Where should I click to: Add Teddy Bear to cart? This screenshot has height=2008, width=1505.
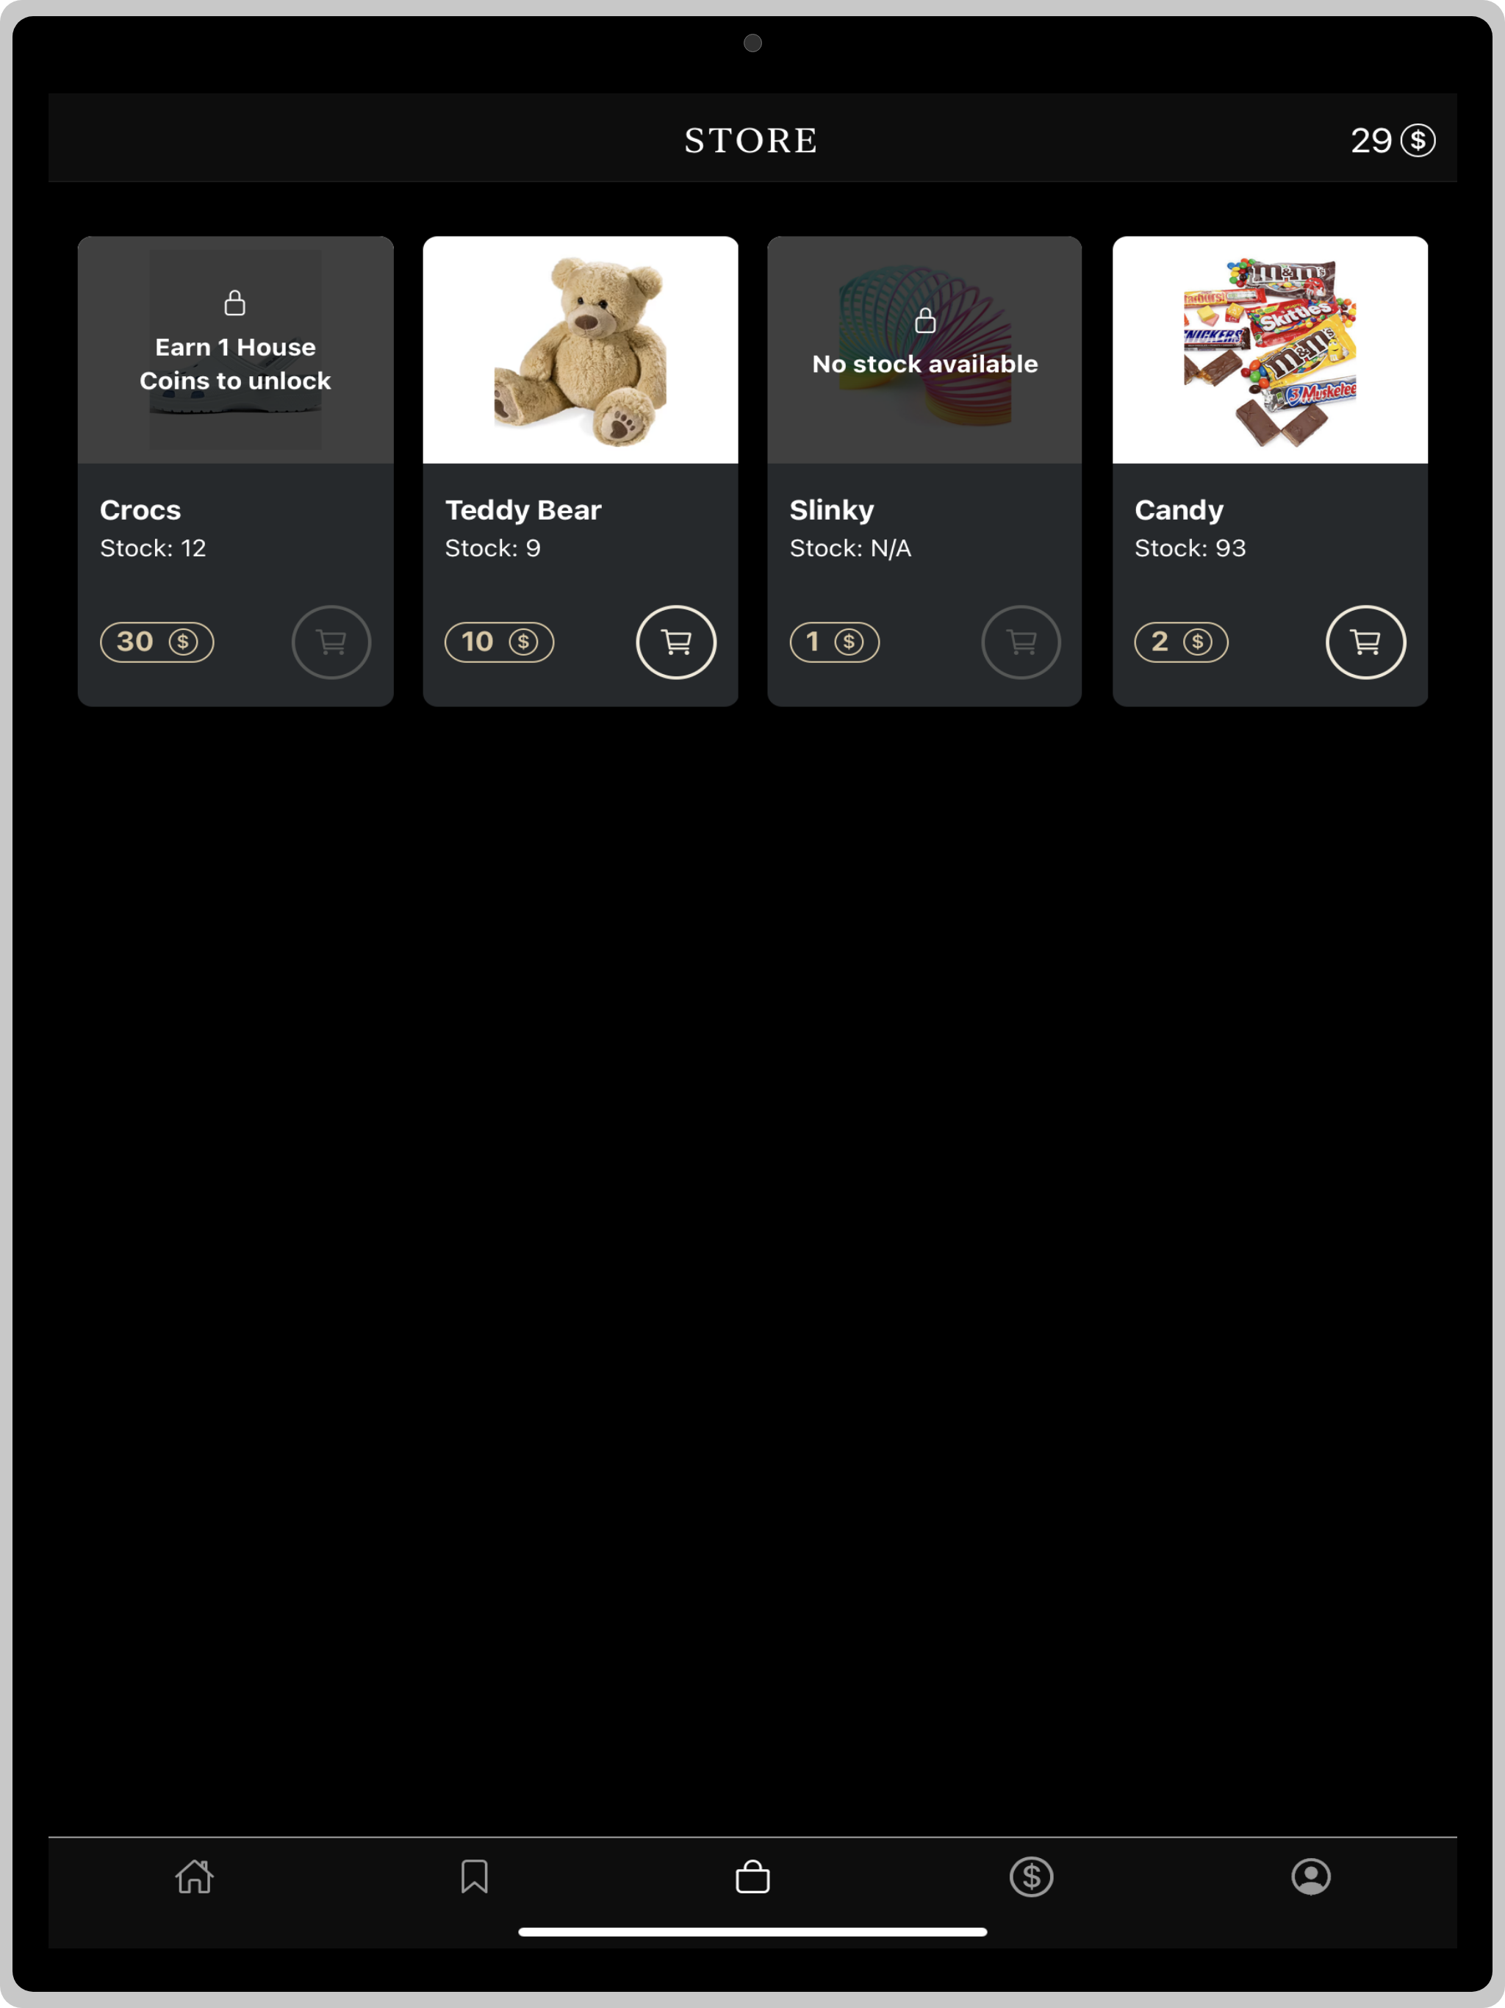676,642
